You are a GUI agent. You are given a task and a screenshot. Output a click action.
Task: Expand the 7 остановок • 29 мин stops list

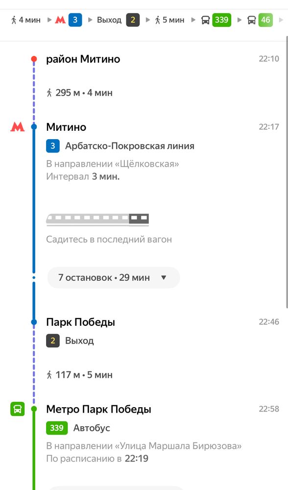[113, 277]
